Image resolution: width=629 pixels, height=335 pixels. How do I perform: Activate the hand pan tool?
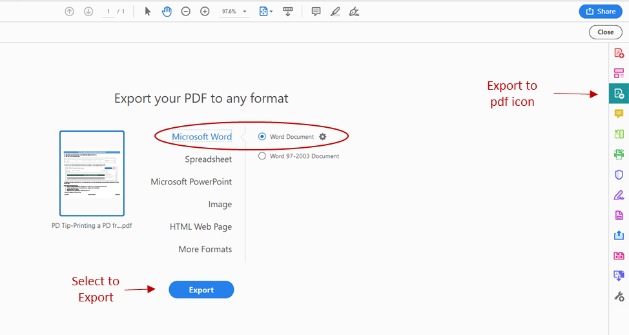click(x=167, y=12)
